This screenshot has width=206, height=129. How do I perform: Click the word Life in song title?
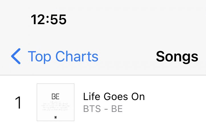coord(92,97)
